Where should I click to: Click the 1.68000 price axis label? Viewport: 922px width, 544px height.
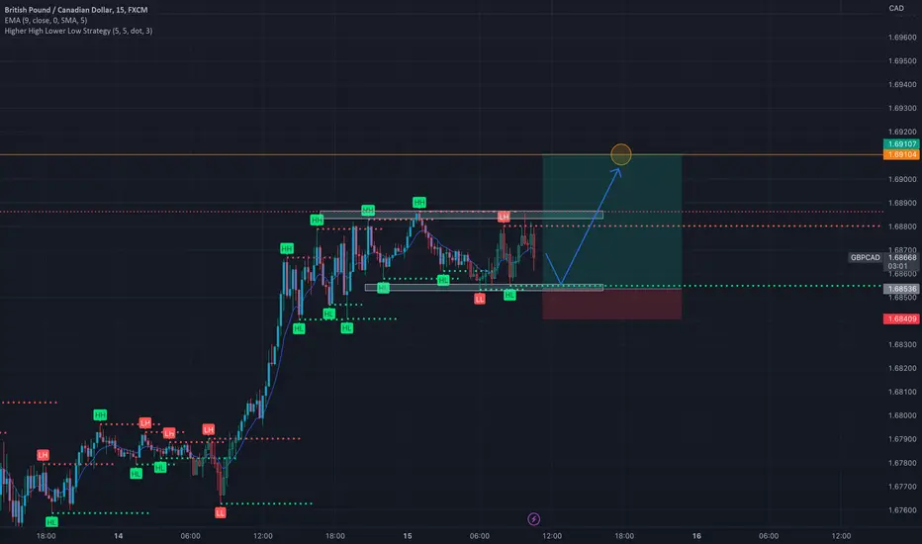coord(902,415)
